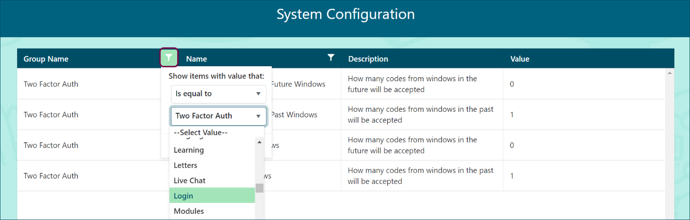This screenshot has width=690, height=220.
Task: Click value '1' in the second row
Action: tap(512, 114)
